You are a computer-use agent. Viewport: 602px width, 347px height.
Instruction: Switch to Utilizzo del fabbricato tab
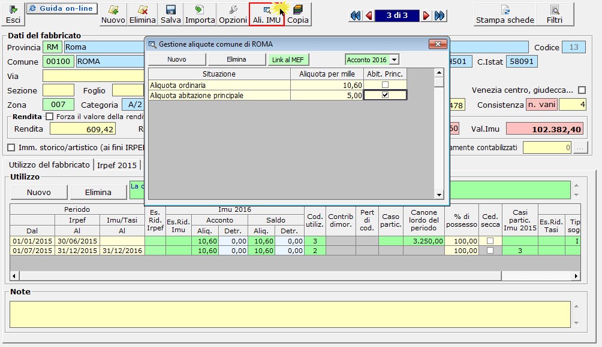(49, 165)
